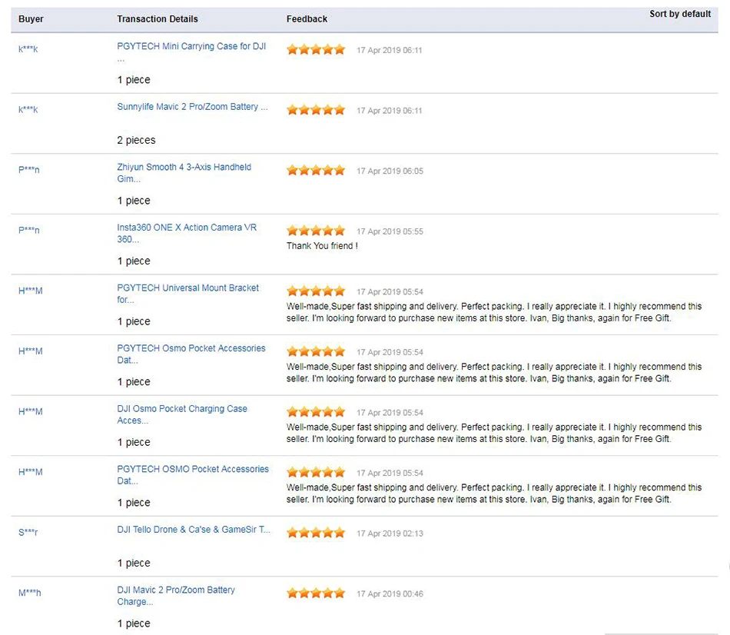Open PGYTECH Osmo Pocket Accessories product link

click(191, 354)
